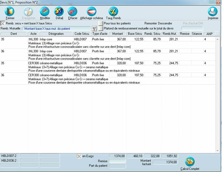Click the Détail icon

[x=59, y=12]
